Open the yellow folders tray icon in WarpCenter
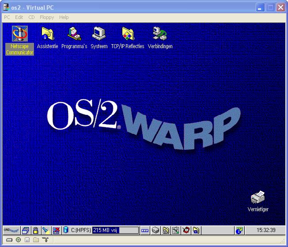This screenshot has width=288, height=247. click(166, 230)
